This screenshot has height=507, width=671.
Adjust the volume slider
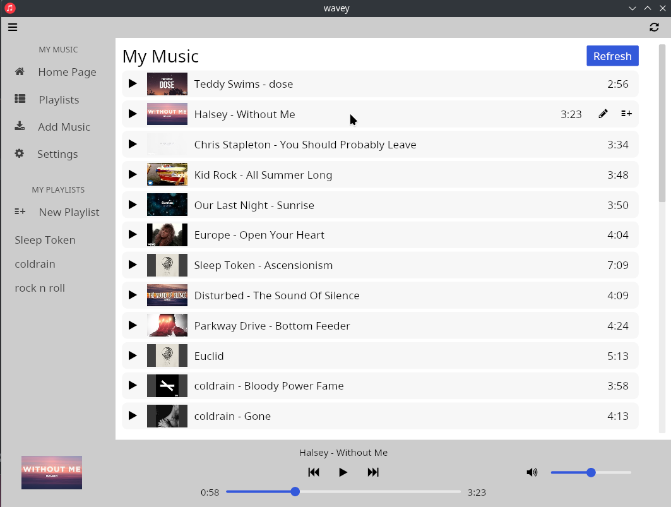point(591,472)
